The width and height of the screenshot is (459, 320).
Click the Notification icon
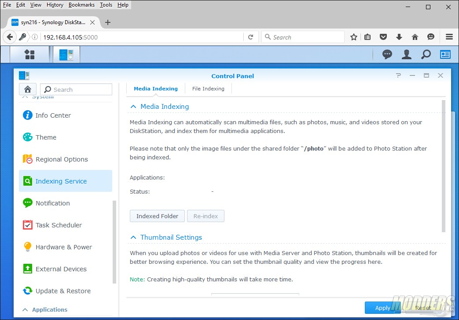(28, 203)
